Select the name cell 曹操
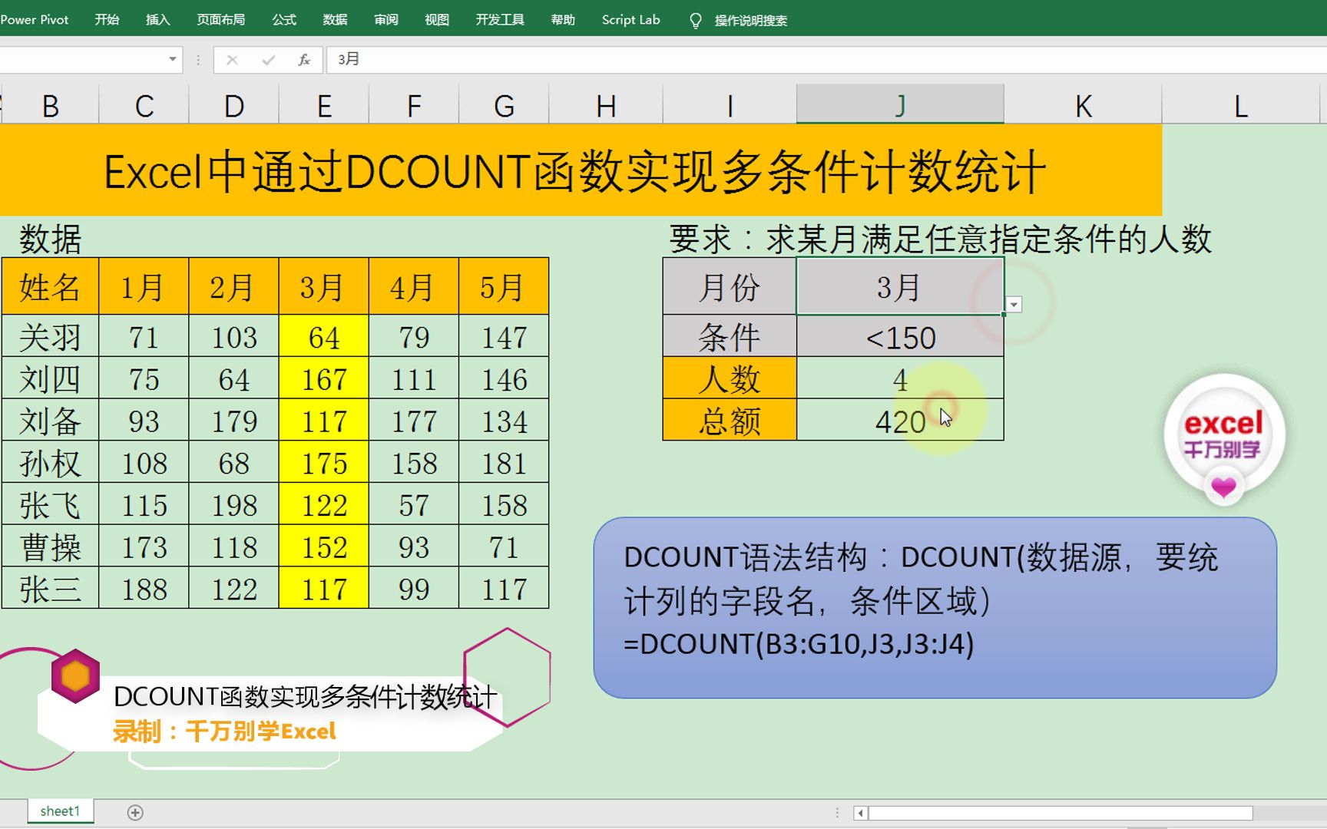Screen dimensions: 1327x829 click(x=51, y=547)
